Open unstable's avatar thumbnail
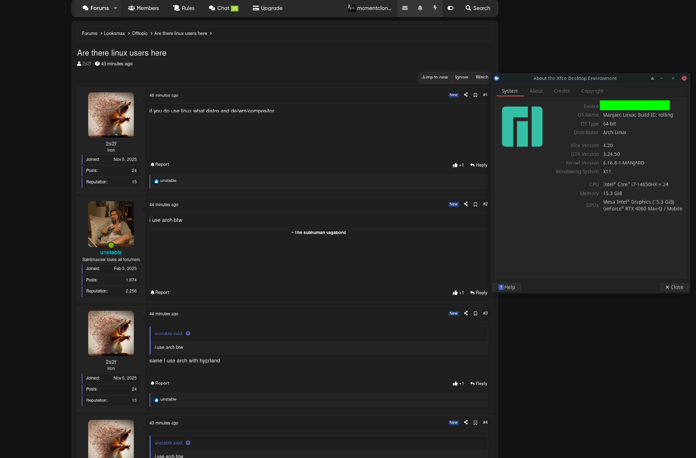 point(111,224)
